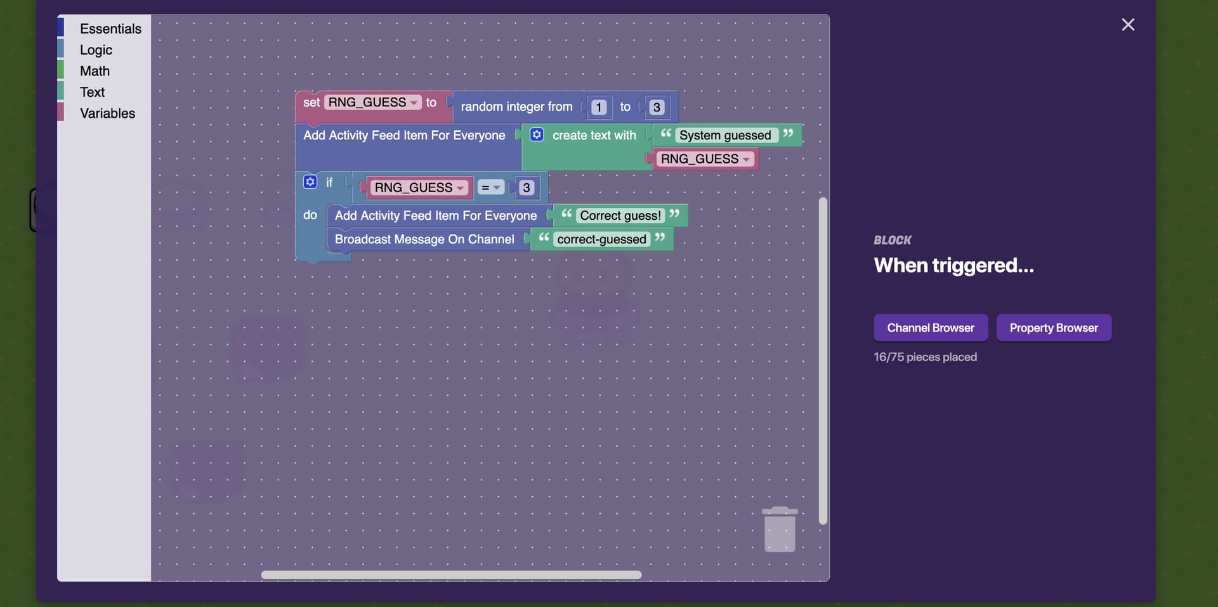1218x607 pixels.
Task: Edit the comparison value 3 in if block
Action: [526, 188]
